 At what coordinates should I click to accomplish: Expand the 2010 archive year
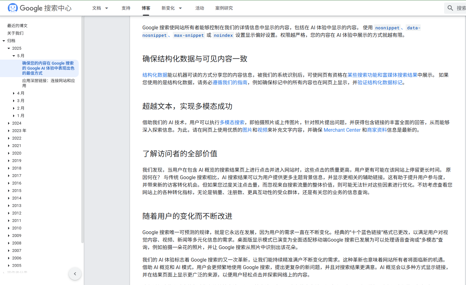[x=9, y=228]
